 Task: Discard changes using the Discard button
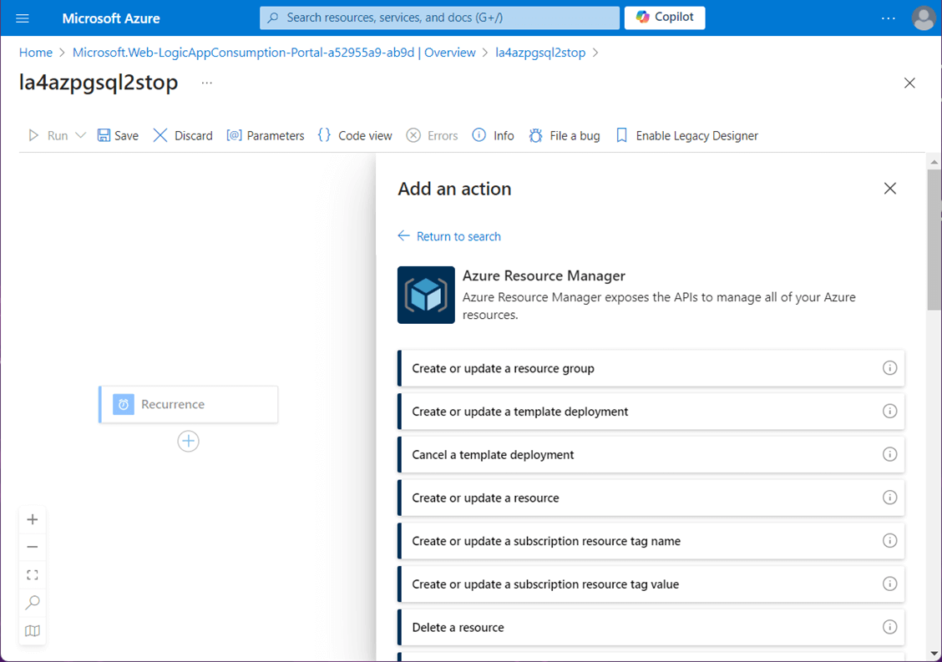click(183, 135)
